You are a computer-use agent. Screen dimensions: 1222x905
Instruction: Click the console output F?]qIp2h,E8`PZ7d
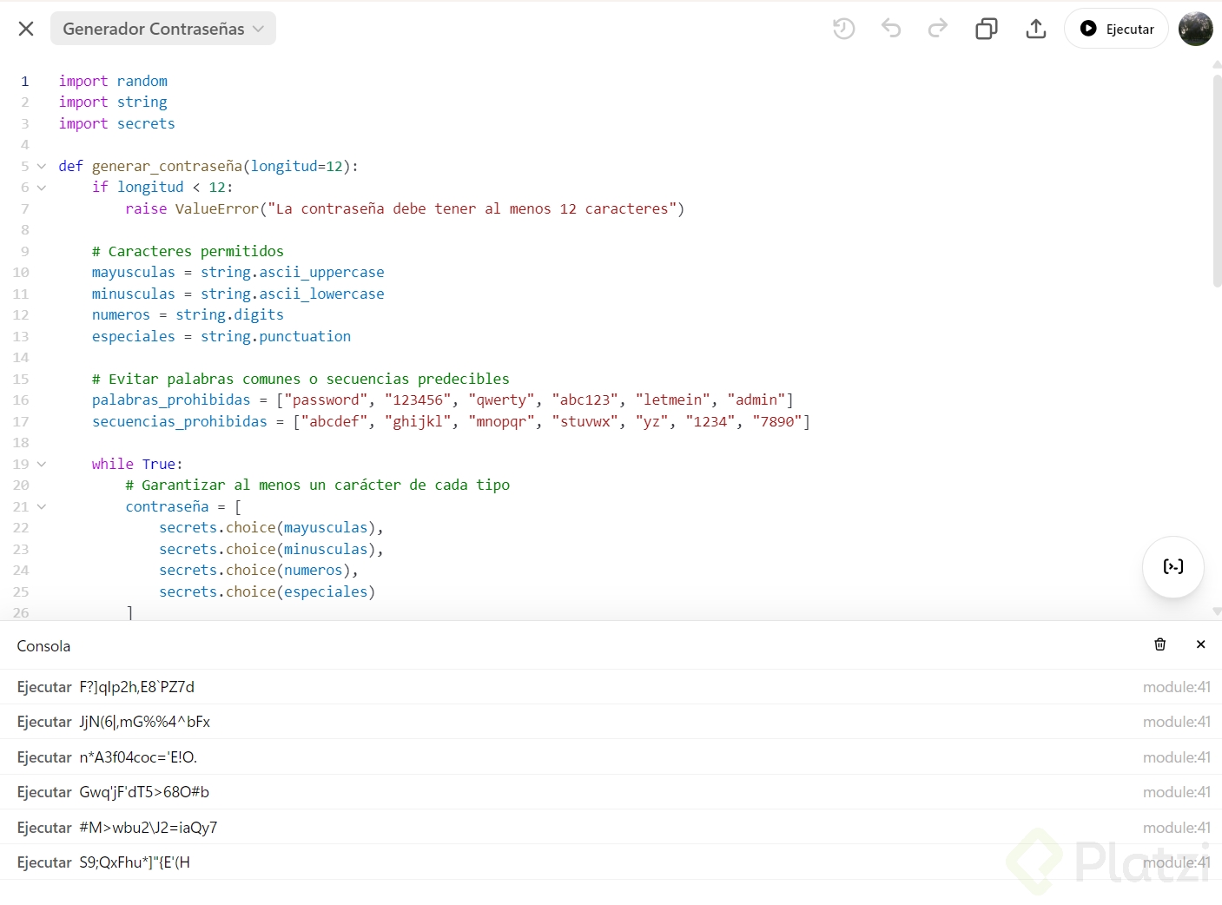click(x=137, y=687)
